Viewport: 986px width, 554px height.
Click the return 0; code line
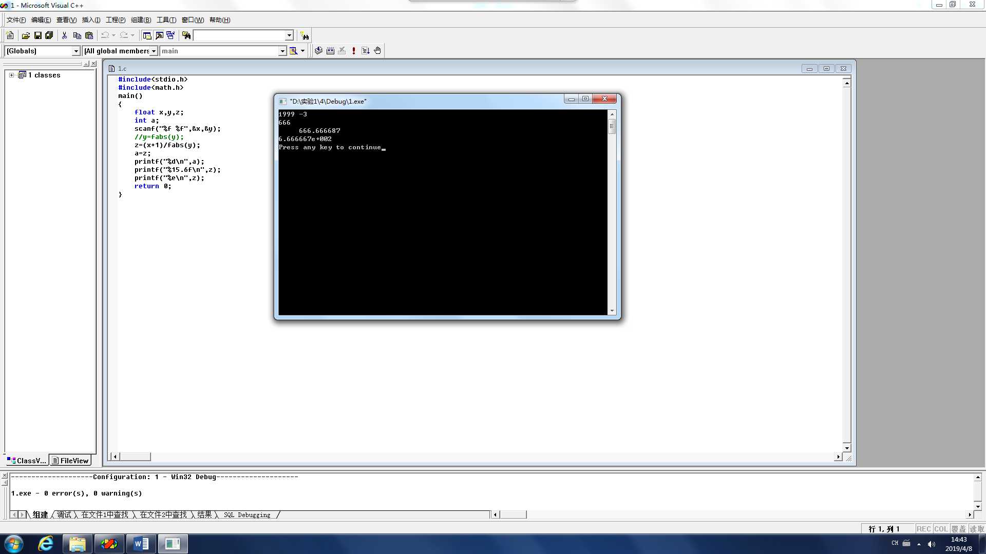pos(153,186)
